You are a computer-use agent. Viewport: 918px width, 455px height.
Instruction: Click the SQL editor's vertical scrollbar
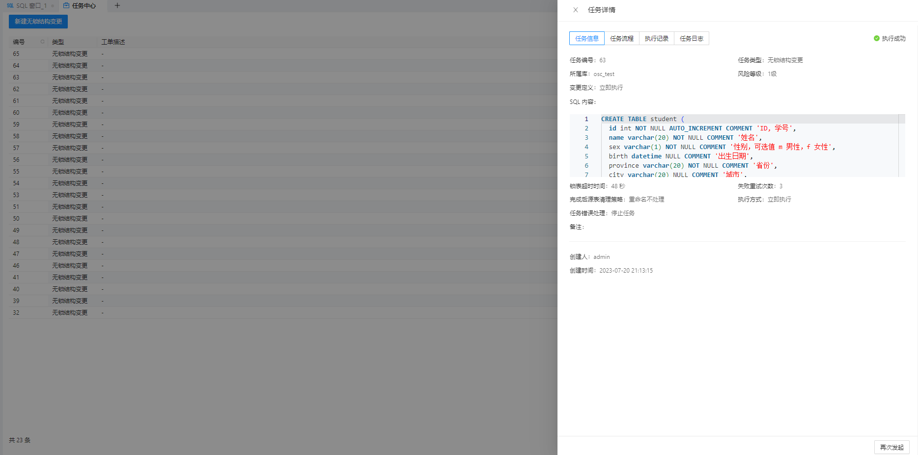(902, 146)
